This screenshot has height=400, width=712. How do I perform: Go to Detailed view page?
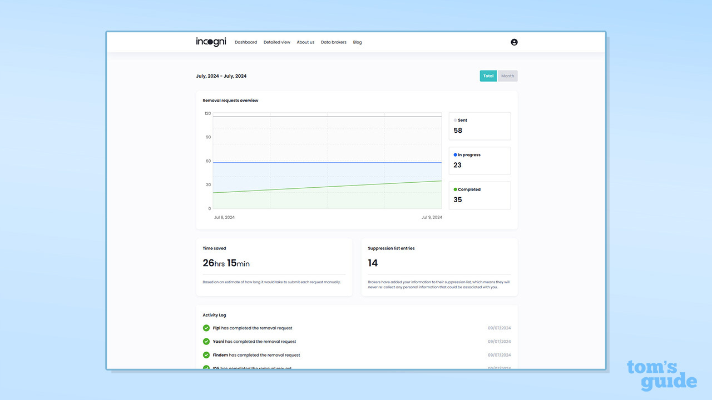click(x=276, y=42)
